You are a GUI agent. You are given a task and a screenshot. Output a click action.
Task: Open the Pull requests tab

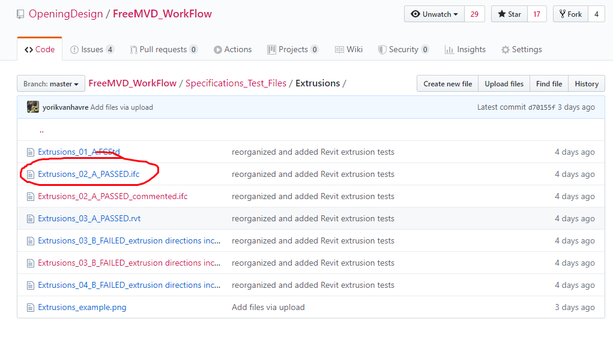[164, 50]
